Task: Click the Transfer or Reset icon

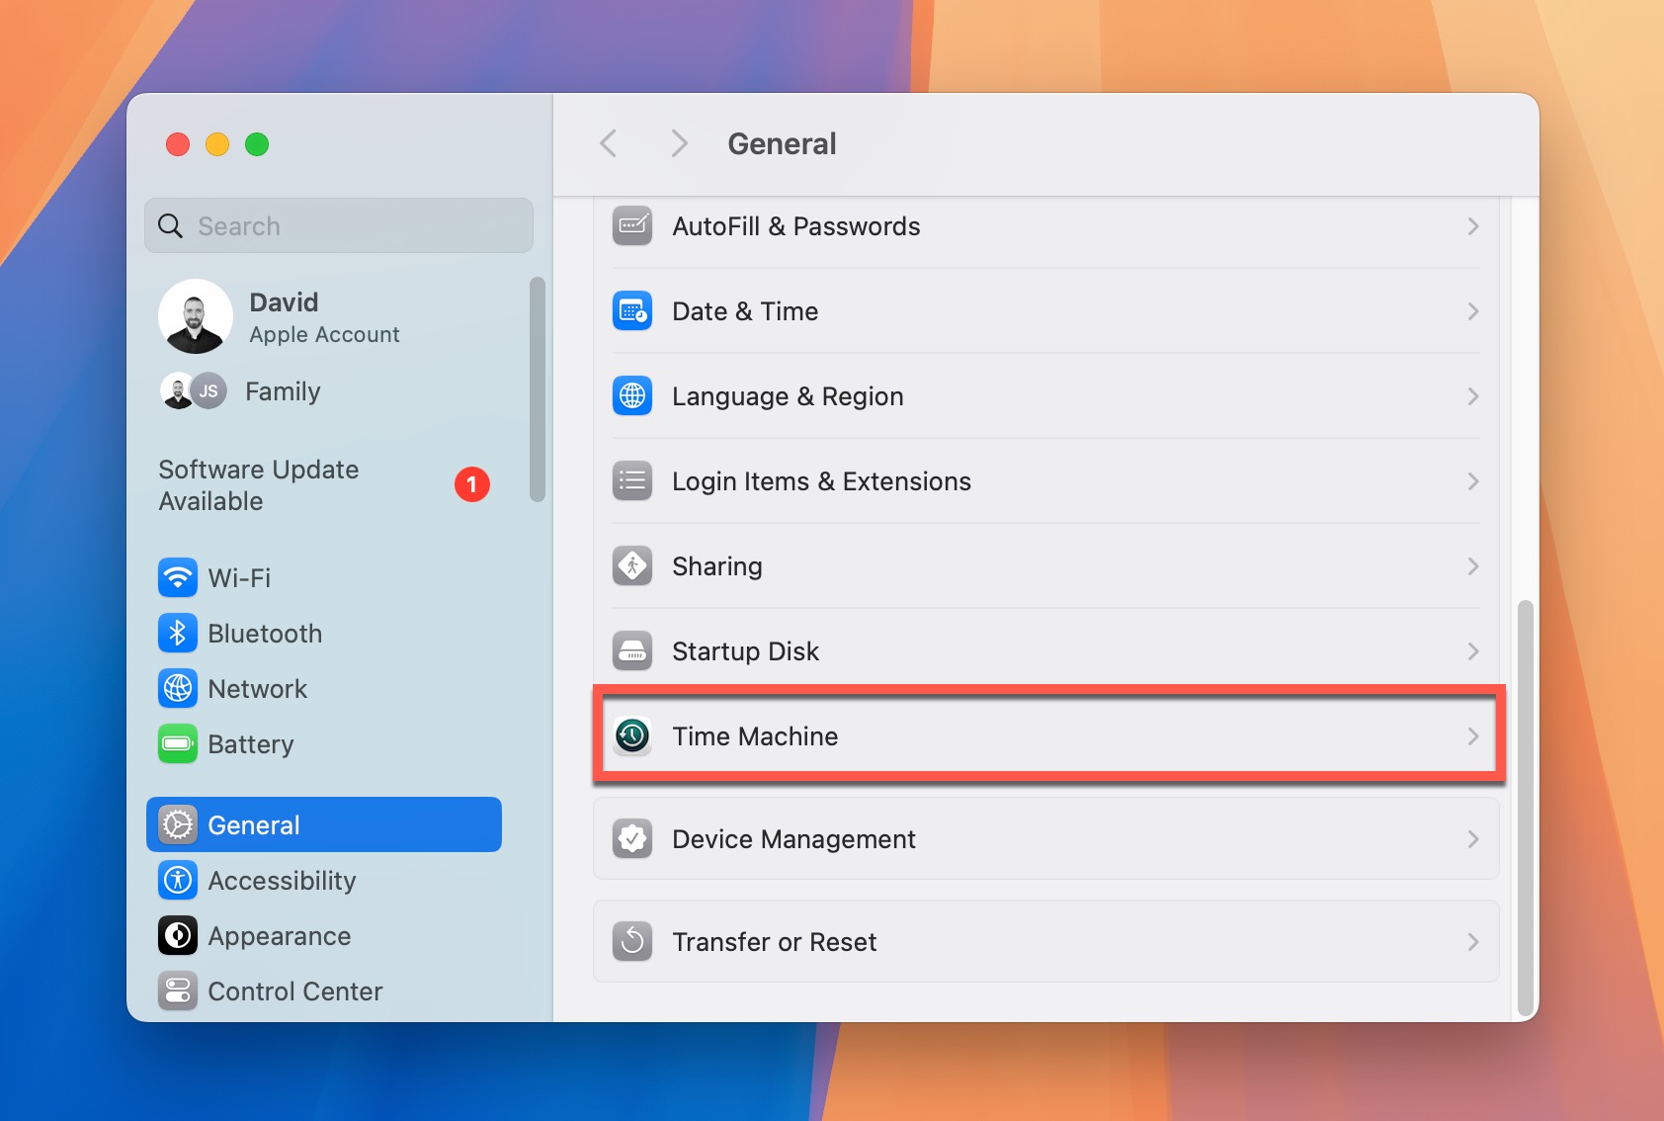Action: (x=632, y=942)
